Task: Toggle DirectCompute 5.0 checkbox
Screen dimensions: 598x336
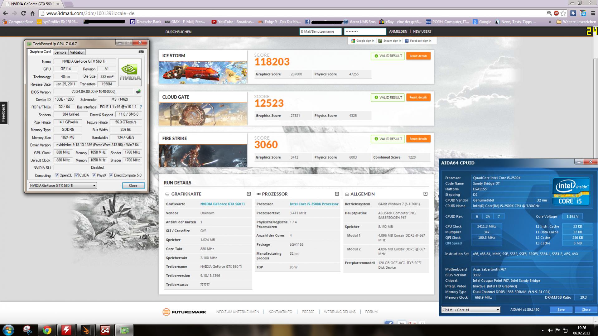Action: (111, 175)
